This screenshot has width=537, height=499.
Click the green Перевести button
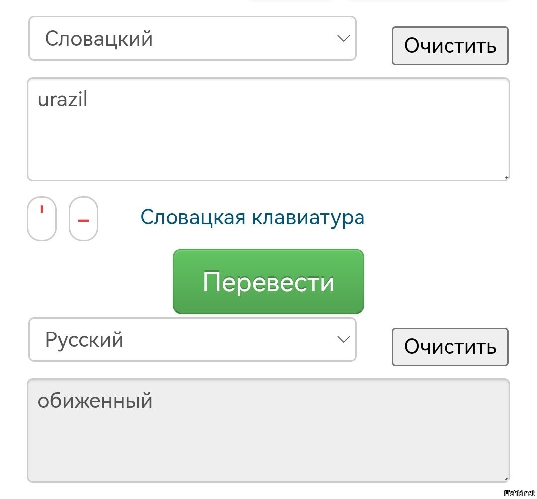click(x=268, y=281)
